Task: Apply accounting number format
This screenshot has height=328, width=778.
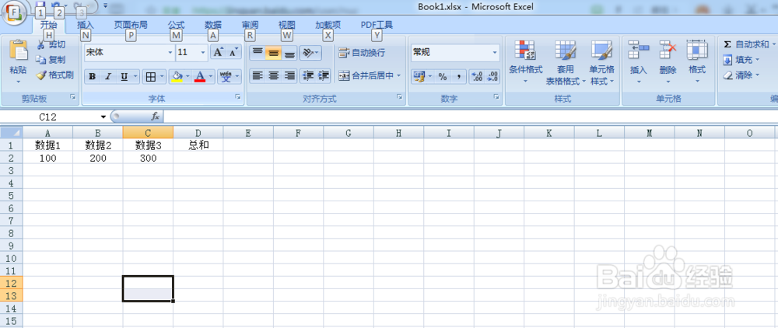Action: click(x=419, y=76)
